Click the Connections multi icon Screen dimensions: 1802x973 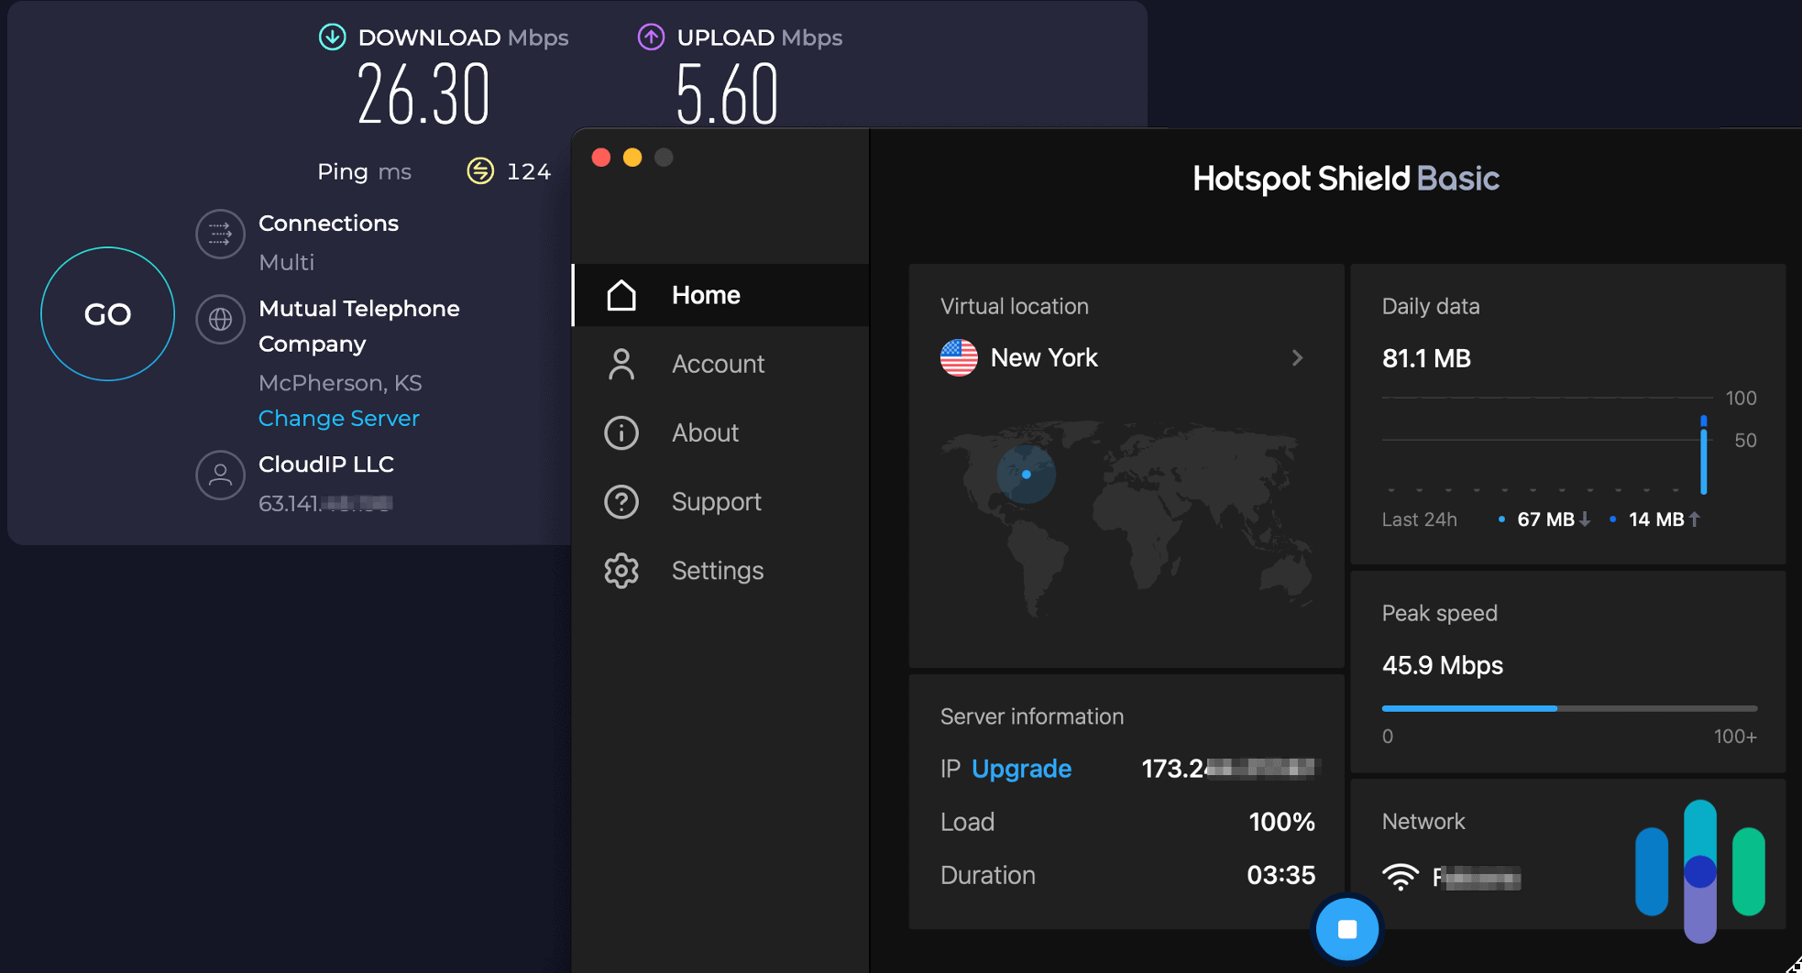click(x=220, y=235)
